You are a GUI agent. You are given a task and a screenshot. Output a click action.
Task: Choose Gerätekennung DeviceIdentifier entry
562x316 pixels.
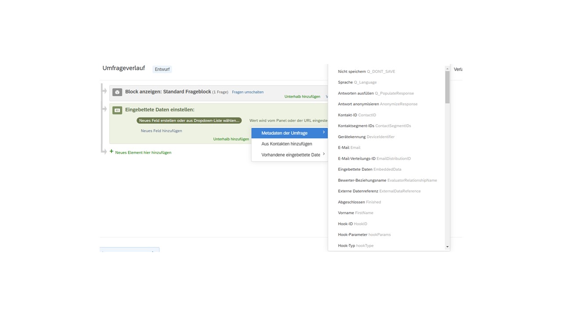tap(366, 137)
